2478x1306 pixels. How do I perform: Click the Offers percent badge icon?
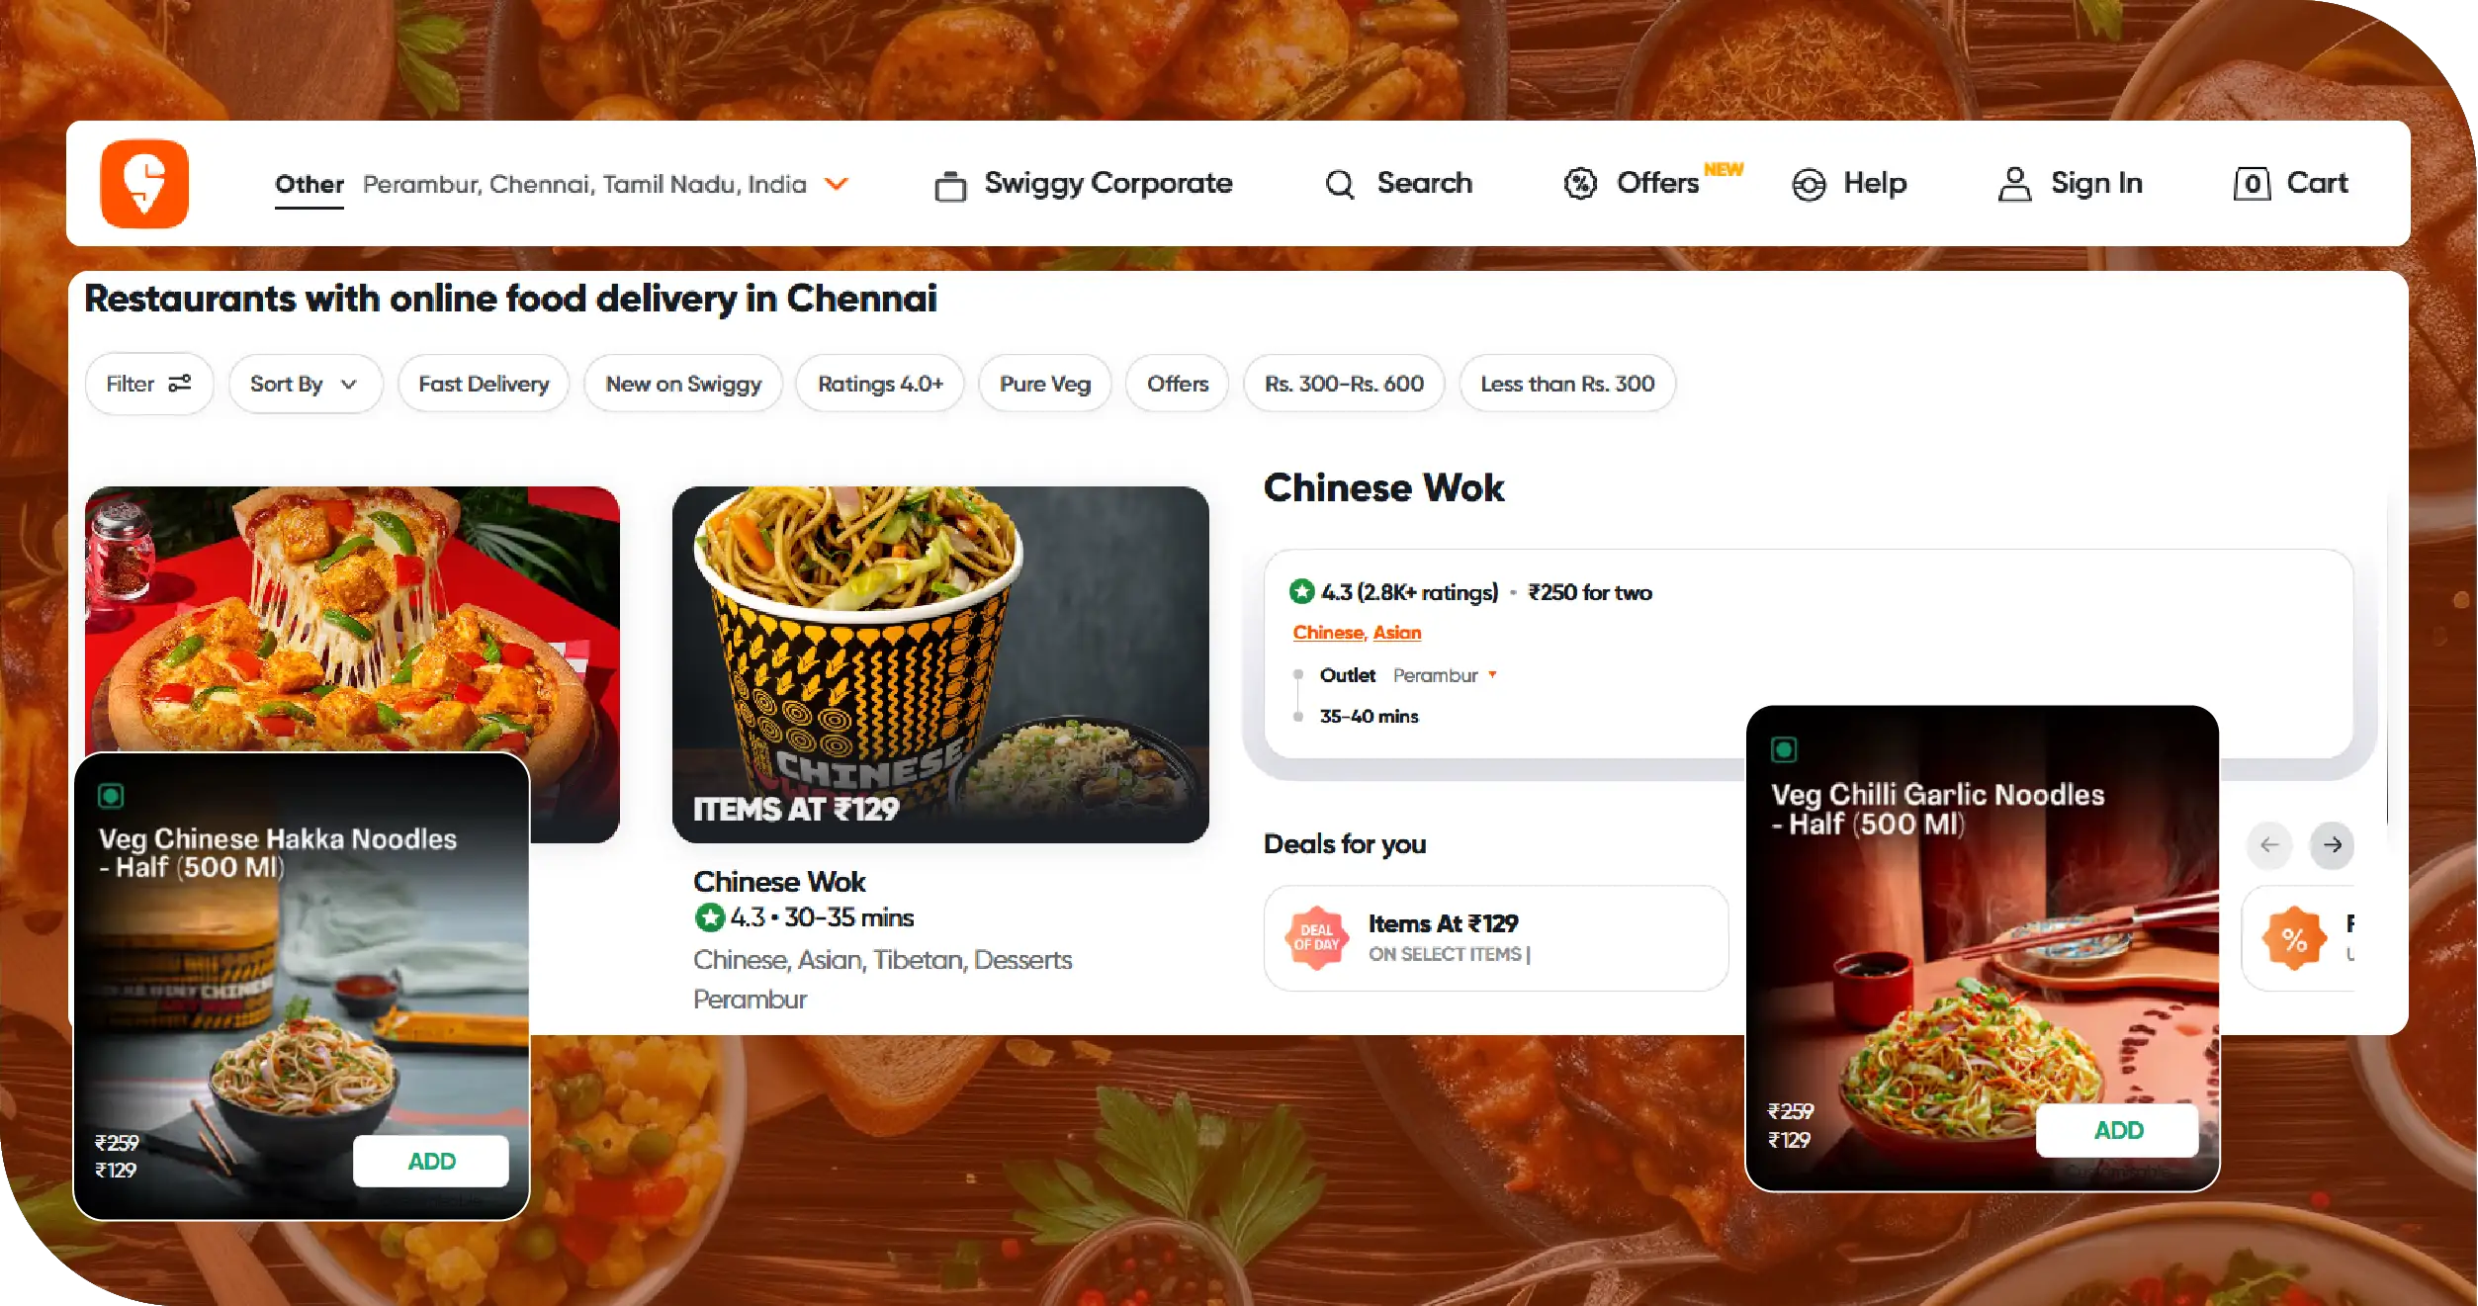[1580, 184]
